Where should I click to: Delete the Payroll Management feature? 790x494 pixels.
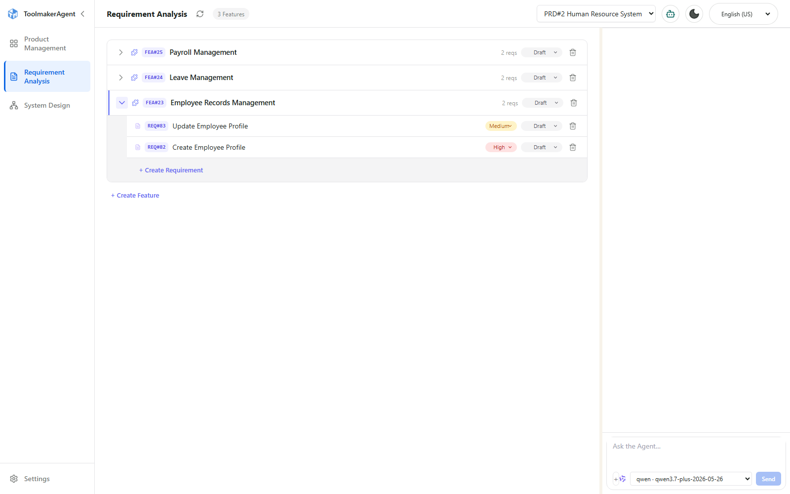pyautogui.click(x=573, y=52)
